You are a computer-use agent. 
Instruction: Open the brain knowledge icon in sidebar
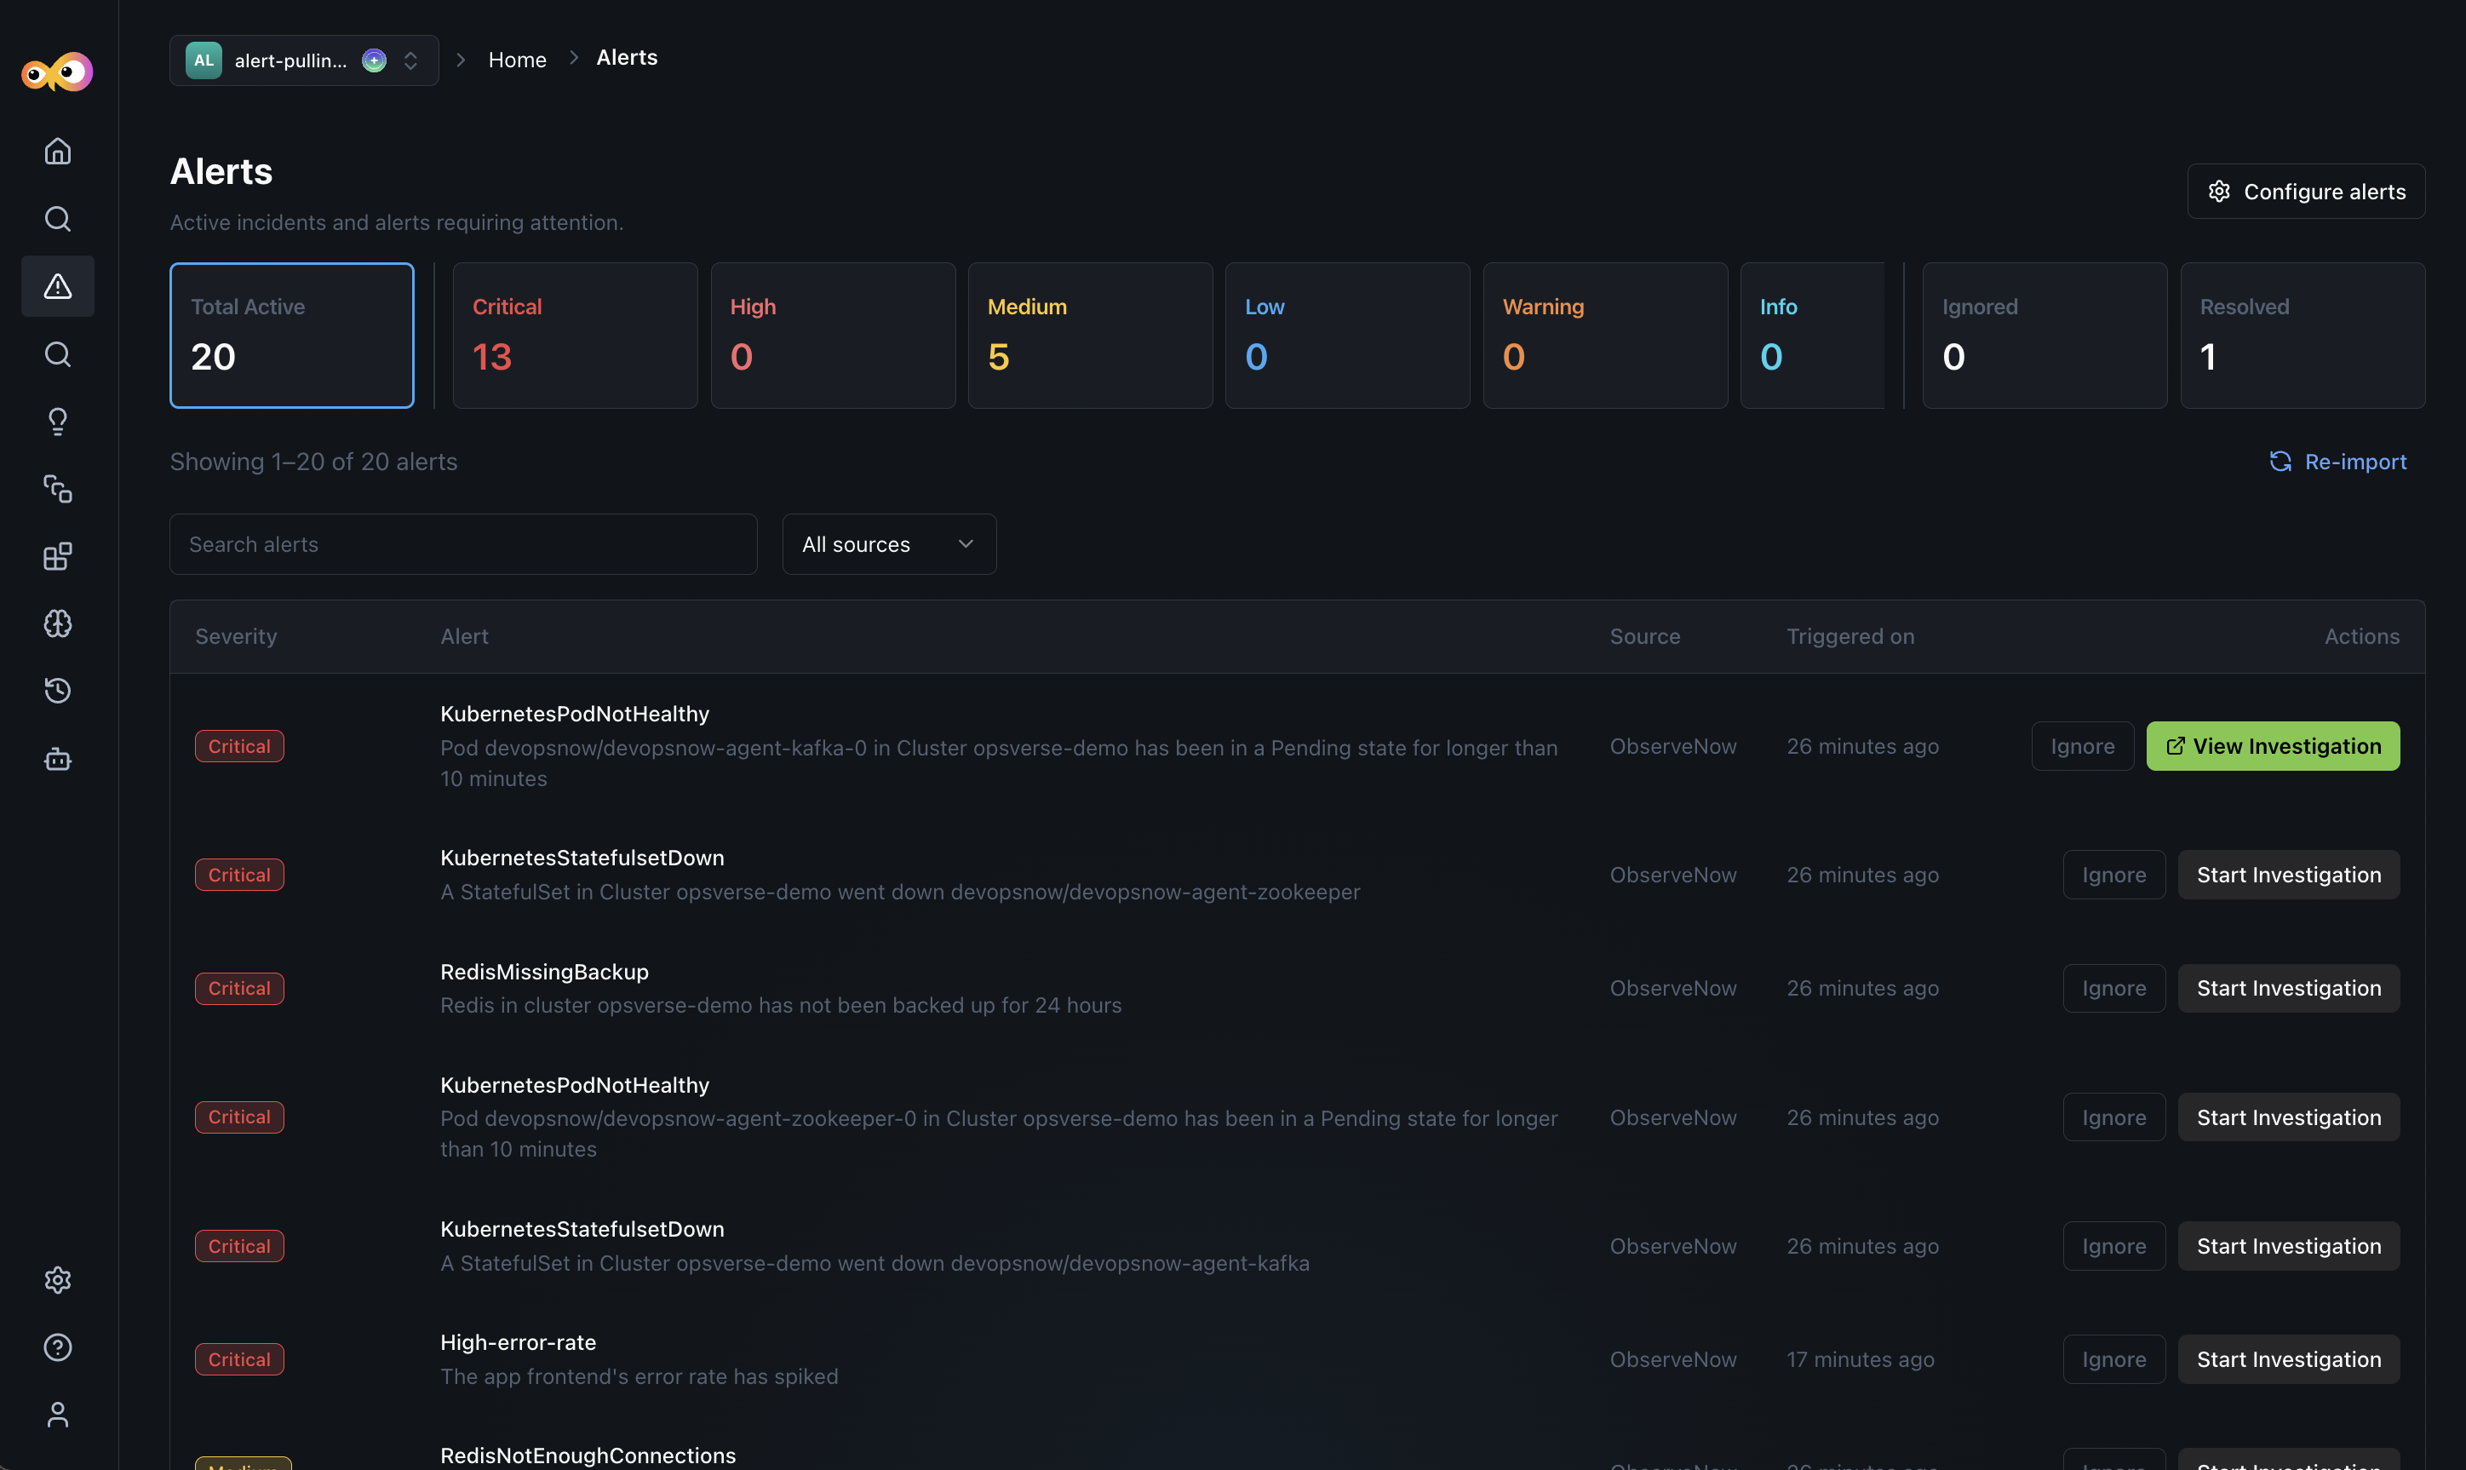click(x=57, y=624)
